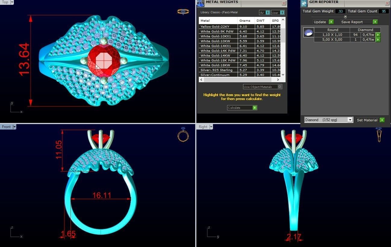Image resolution: width=391 pixels, height=247 pixels.
Task: Click the green arrow on the 1,10 X 1,10 row
Action: pyautogui.click(x=378, y=35)
